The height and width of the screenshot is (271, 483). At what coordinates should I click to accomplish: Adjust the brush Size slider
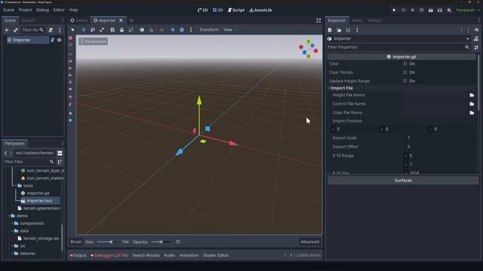[x=106, y=242]
